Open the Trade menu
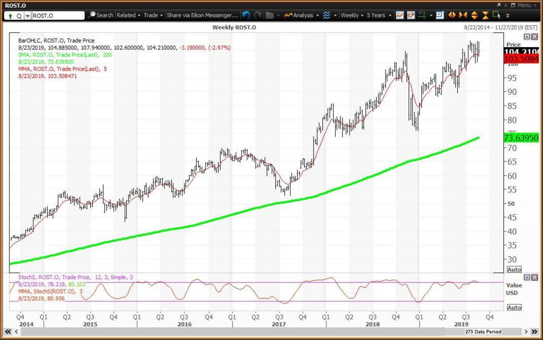This screenshot has height=340, width=543. tap(153, 15)
